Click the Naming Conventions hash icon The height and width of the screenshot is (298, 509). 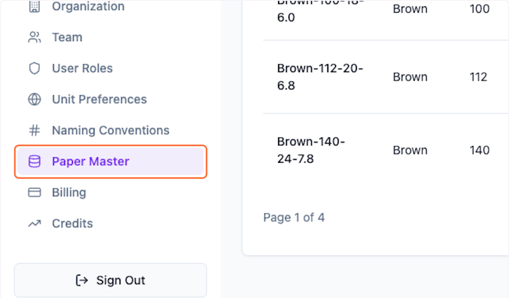click(x=34, y=130)
